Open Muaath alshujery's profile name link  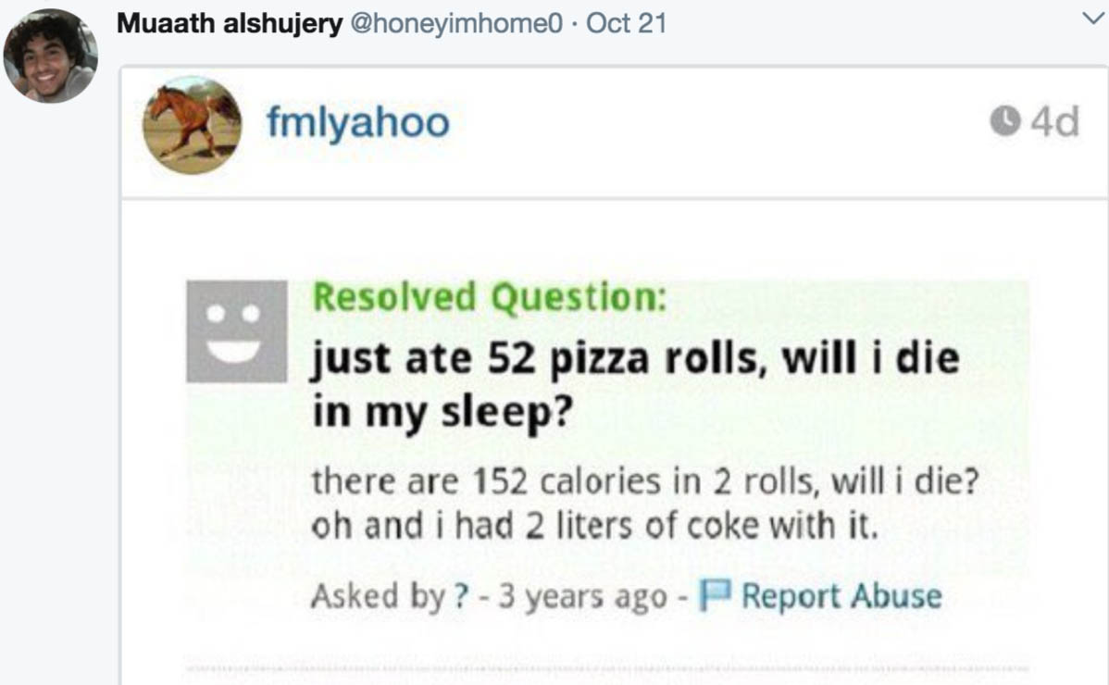(229, 24)
